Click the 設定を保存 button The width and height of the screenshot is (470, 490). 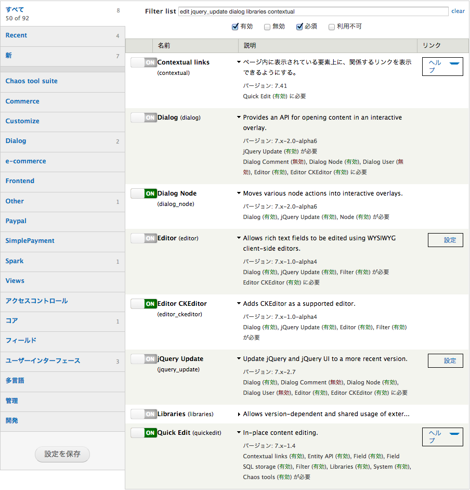(62, 454)
